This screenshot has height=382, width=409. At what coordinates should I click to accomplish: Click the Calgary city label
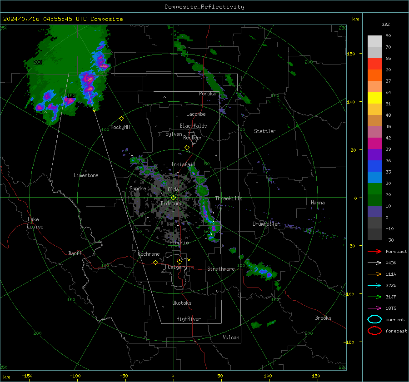point(177,267)
